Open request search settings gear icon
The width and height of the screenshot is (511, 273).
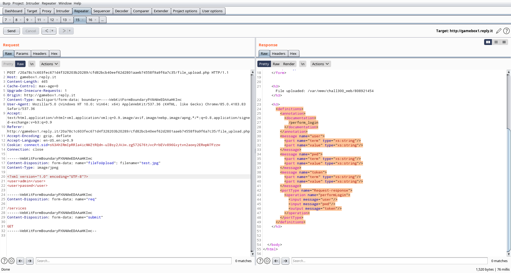tap(11, 261)
